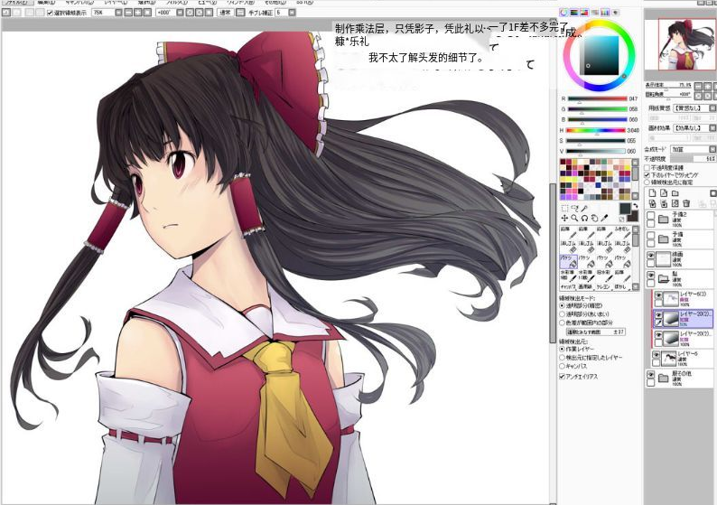Select the ふきだし brush tool
This screenshot has width=717, height=505.
coord(622,232)
